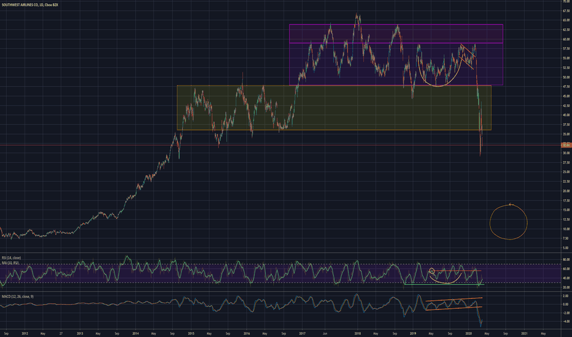Click the 2013 label on the time axis
572x337 pixels.
pyautogui.click(x=80, y=333)
